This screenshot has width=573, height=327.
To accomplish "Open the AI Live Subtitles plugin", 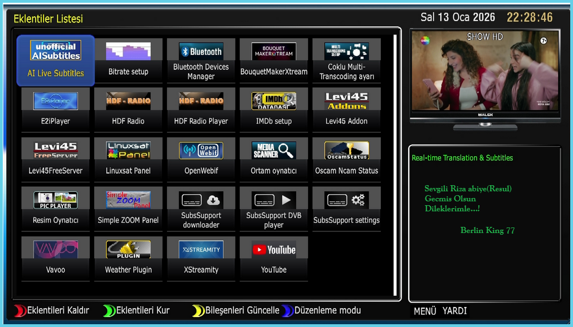I will 56,61.
